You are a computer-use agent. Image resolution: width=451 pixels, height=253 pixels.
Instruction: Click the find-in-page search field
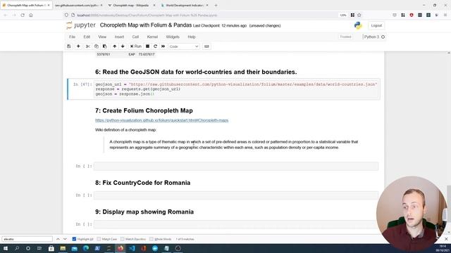pyautogui.click(x=27, y=239)
